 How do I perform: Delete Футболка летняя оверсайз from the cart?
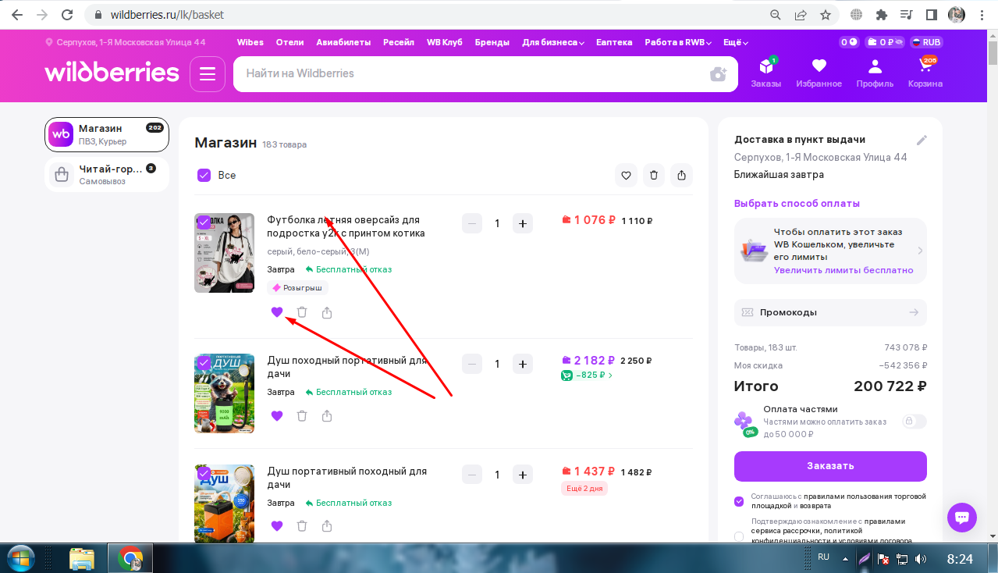pos(302,312)
